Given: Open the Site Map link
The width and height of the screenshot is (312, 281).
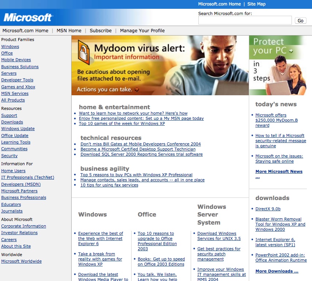Looking at the screenshot, I should click(256, 4).
